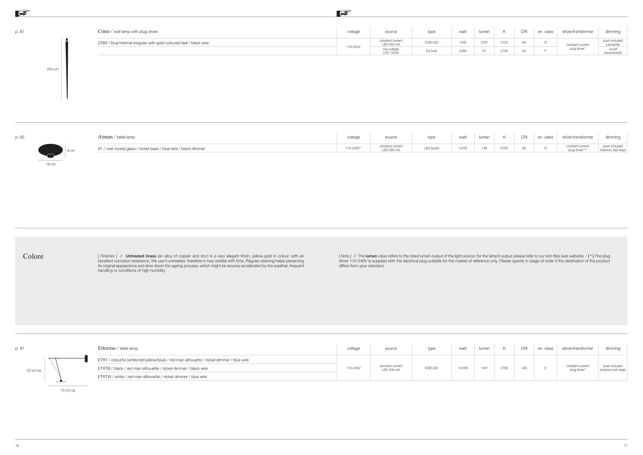Click the 2187 lumen value for Cono
Image resolution: width=643 pixels, height=455 pixels.
click(484, 42)
